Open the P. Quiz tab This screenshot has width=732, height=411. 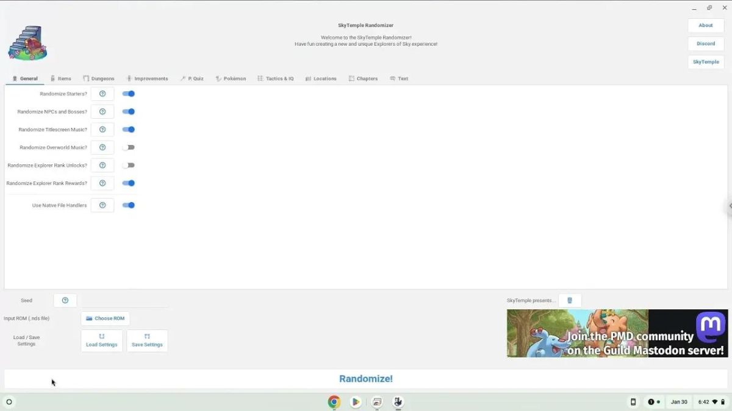tap(192, 79)
